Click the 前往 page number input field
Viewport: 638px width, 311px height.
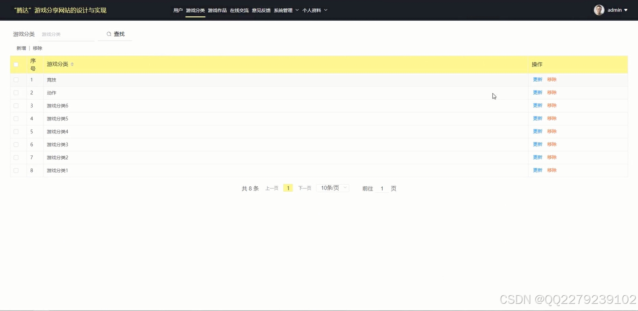[382, 188]
